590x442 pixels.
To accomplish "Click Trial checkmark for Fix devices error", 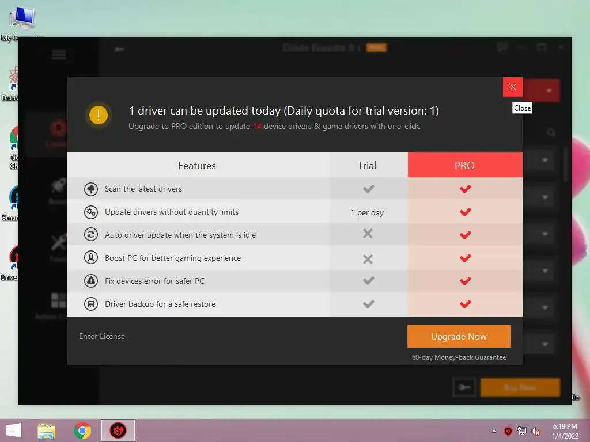I will (x=368, y=280).
